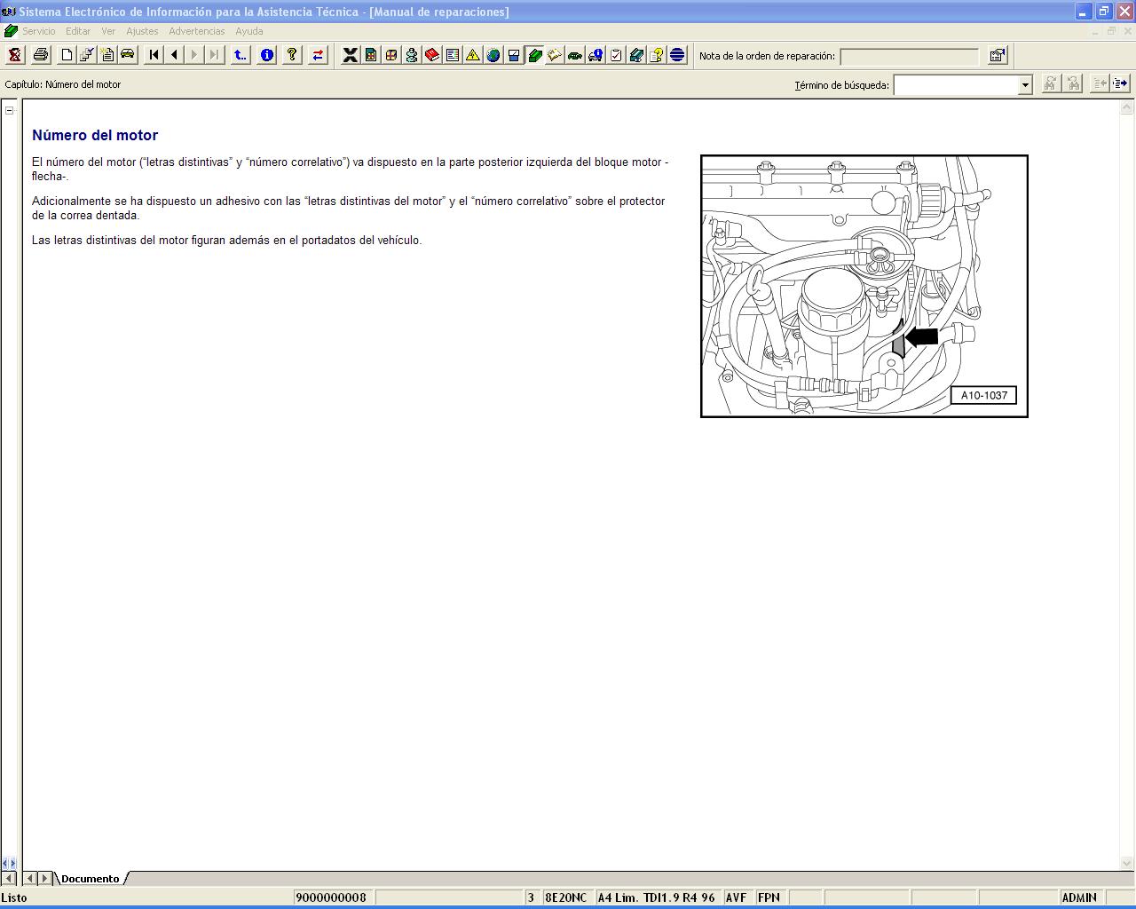
Task: Click the yellow warning triangle icon
Action: pos(473,55)
